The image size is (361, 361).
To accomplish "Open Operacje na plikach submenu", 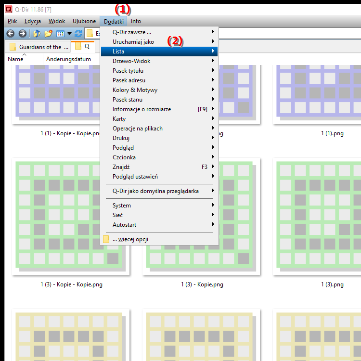I will [x=159, y=129].
